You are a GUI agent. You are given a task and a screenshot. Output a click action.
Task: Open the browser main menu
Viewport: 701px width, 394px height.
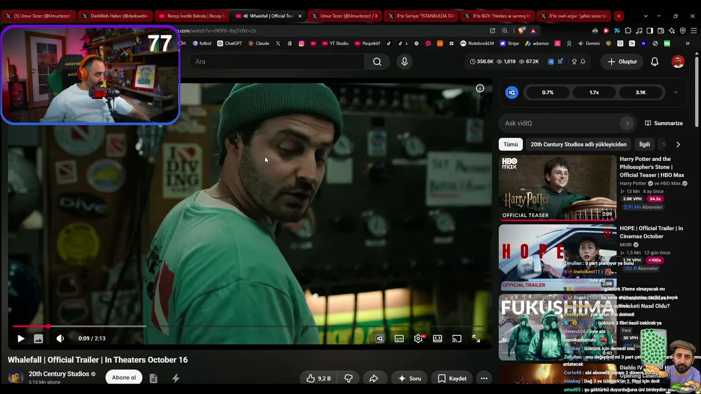pyautogui.click(x=693, y=31)
